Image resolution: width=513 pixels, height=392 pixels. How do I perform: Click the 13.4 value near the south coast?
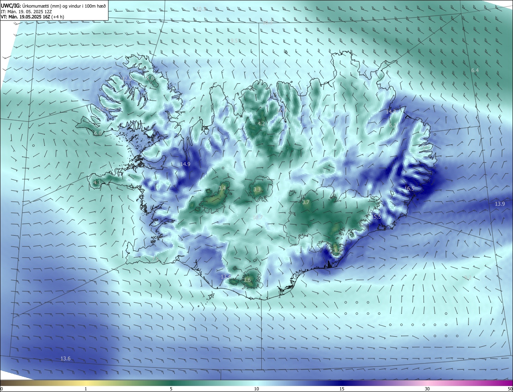(x=226, y=277)
